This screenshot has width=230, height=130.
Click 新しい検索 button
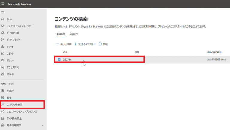(64, 44)
